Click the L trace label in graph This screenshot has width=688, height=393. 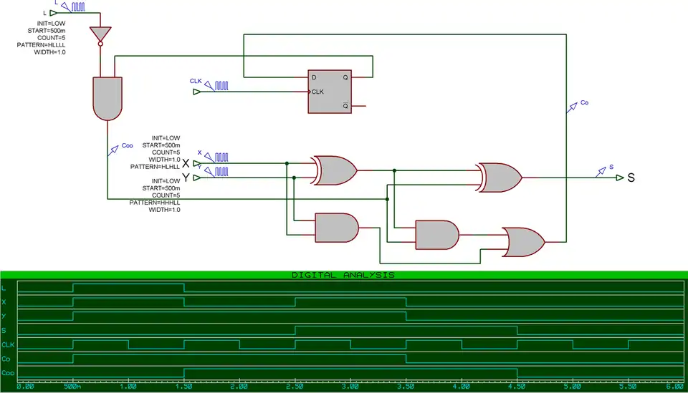pyautogui.click(x=4, y=288)
